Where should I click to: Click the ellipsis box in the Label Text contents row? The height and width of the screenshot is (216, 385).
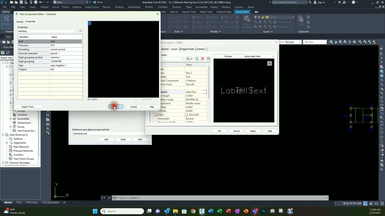click(205, 92)
